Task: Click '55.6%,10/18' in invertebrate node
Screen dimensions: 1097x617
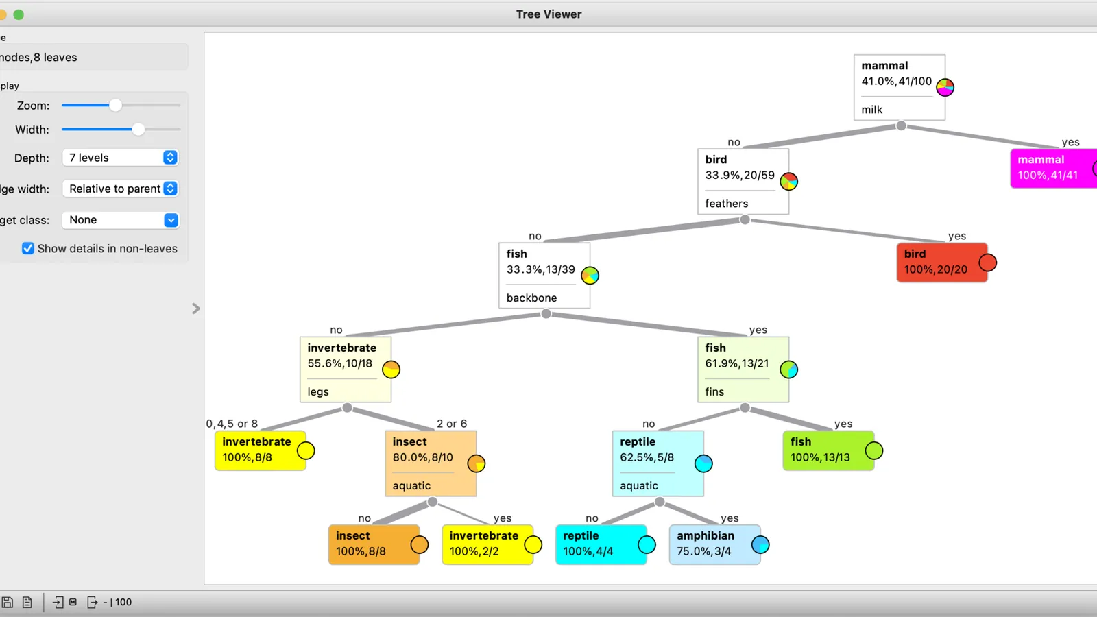Action: (x=340, y=363)
